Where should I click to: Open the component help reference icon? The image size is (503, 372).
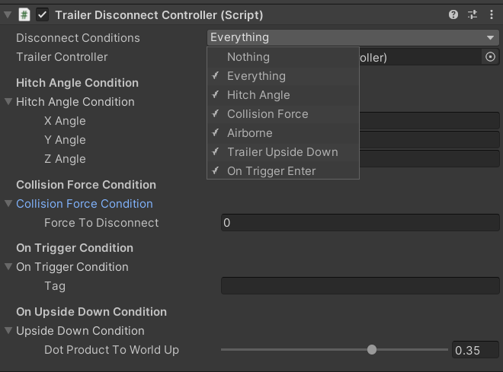coord(454,14)
